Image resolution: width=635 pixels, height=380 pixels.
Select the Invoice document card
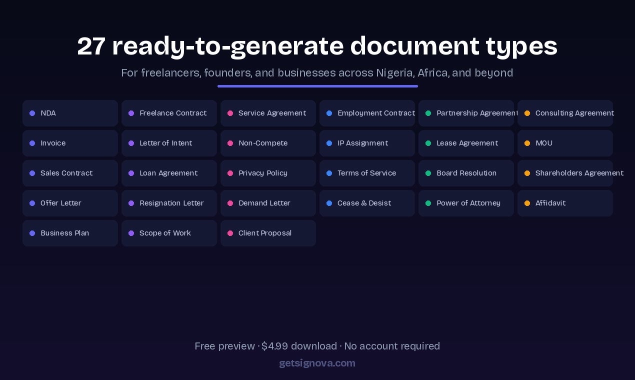click(x=70, y=143)
